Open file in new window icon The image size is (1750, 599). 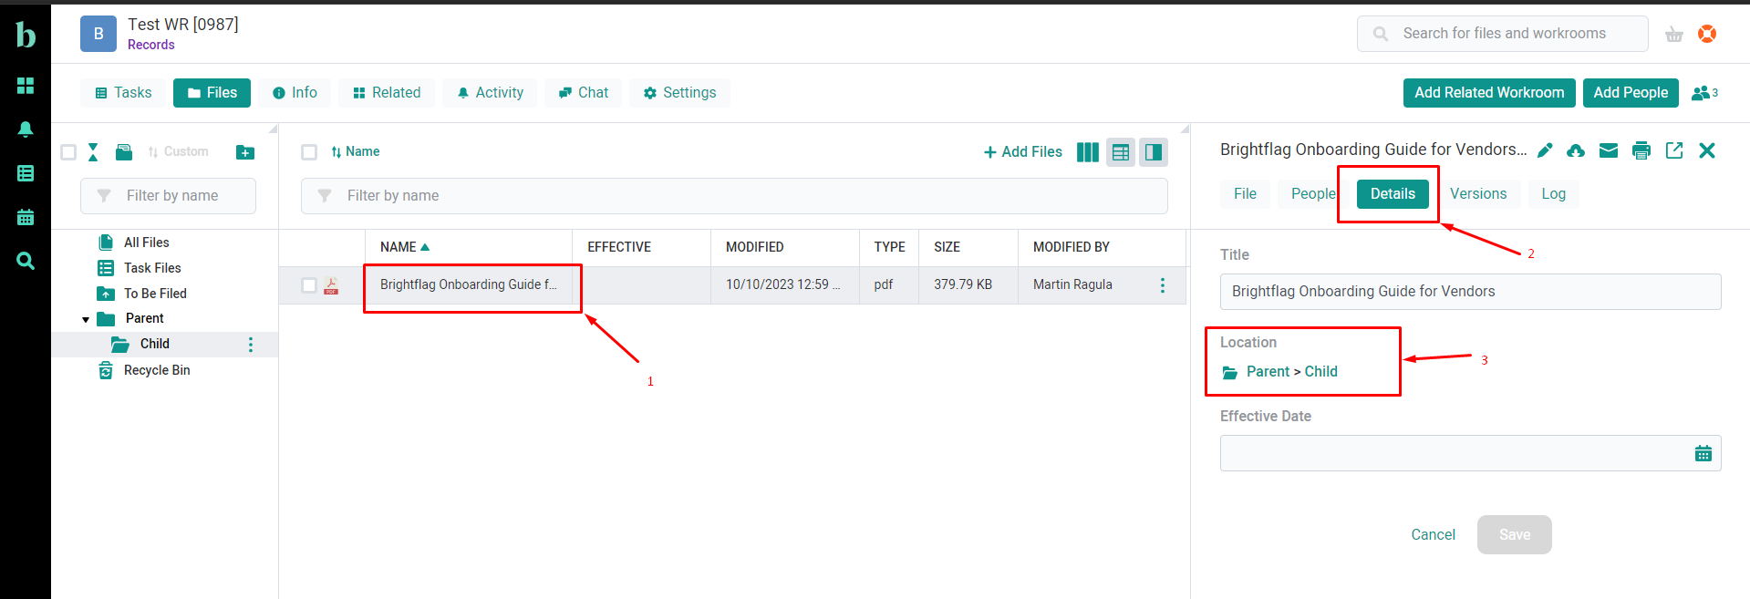point(1674,150)
